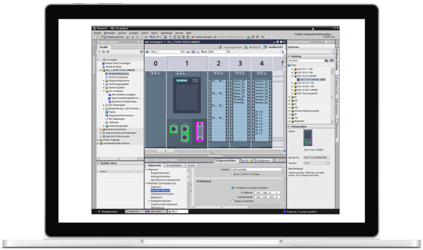This screenshot has height=250, width=423.
Task: Switch to Portalansicht view
Action: [108, 211]
